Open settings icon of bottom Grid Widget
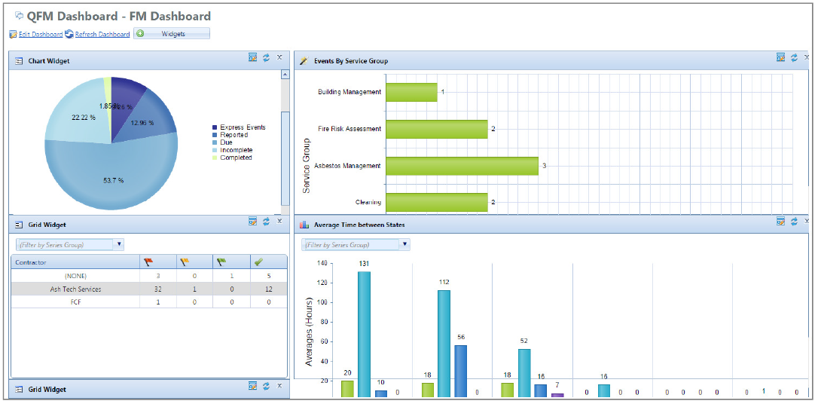 coord(253,386)
